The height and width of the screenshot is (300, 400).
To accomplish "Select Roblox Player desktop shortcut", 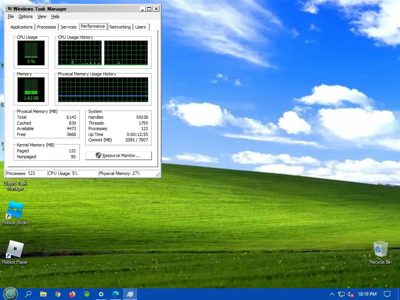I will point(15,252).
